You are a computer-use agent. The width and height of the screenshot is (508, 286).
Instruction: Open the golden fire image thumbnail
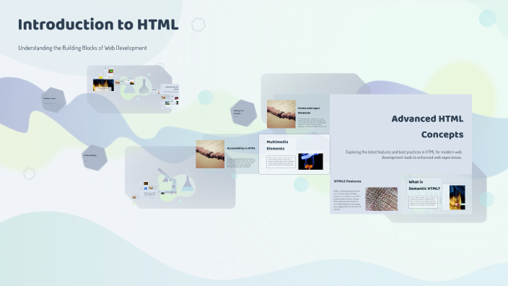click(x=103, y=85)
